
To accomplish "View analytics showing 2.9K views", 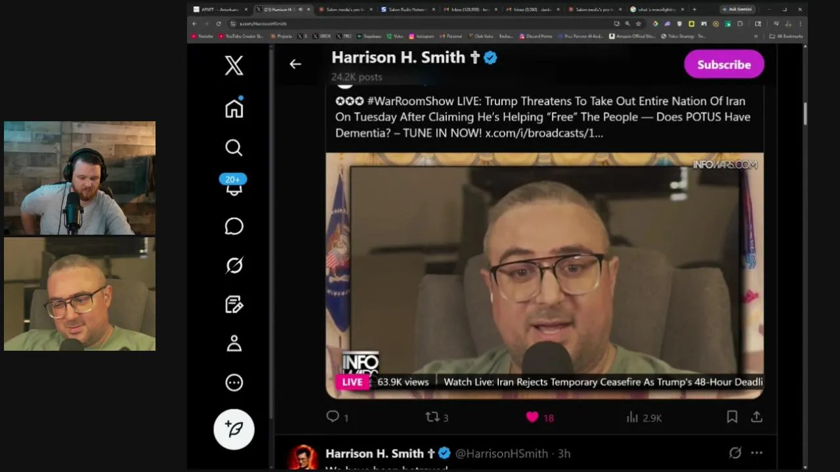I will [643, 418].
